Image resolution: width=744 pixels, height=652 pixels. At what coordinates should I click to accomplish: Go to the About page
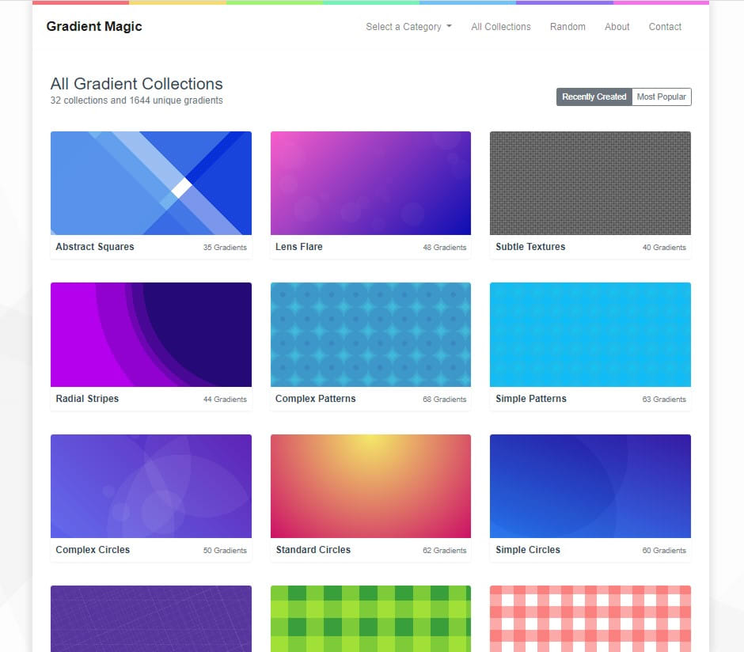(x=617, y=27)
